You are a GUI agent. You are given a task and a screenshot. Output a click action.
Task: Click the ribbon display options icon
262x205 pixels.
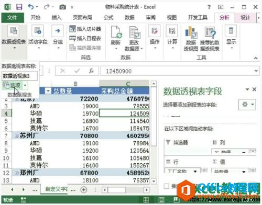click(221, 7)
